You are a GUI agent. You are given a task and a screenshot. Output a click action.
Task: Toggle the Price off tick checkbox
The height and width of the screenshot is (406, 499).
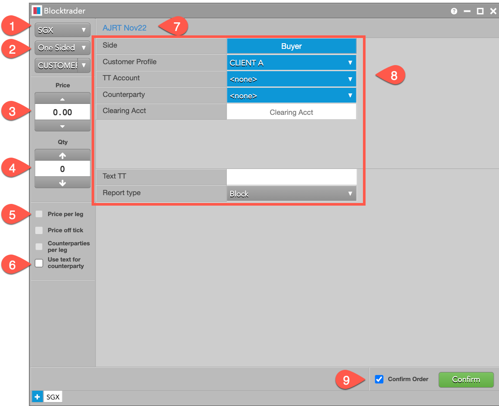tap(39, 230)
